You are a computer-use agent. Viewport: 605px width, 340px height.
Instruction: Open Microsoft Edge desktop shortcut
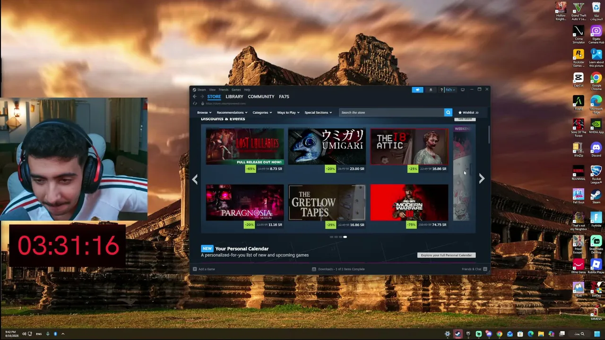click(596, 104)
